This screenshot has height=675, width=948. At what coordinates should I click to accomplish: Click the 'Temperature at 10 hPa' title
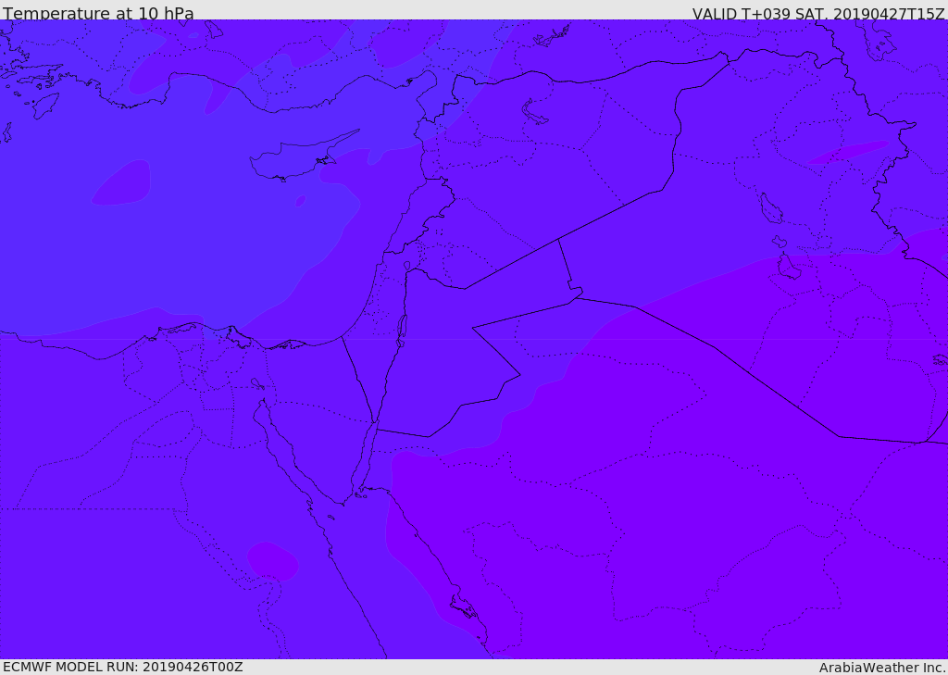(98, 13)
